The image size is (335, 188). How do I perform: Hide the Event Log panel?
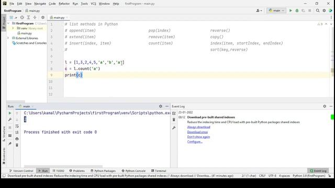point(331,106)
